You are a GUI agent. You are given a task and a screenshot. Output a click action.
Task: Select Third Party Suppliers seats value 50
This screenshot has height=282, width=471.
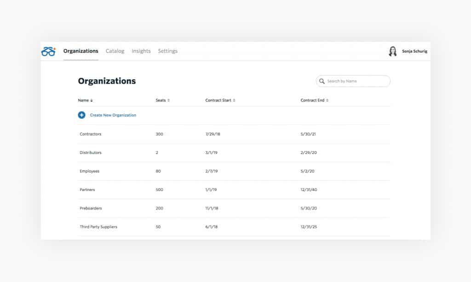tap(158, 227)
